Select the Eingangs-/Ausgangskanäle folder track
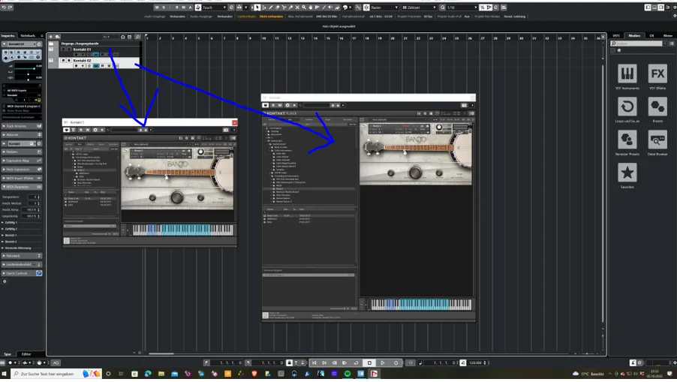 80,44
